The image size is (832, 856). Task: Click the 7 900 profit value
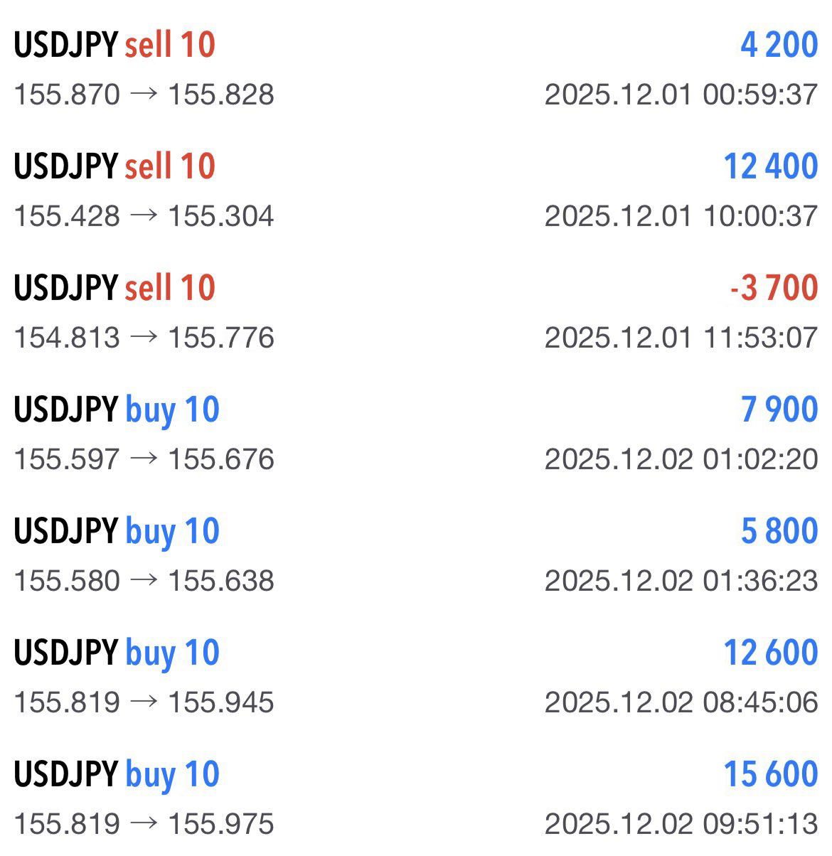[x=779, y=410]
